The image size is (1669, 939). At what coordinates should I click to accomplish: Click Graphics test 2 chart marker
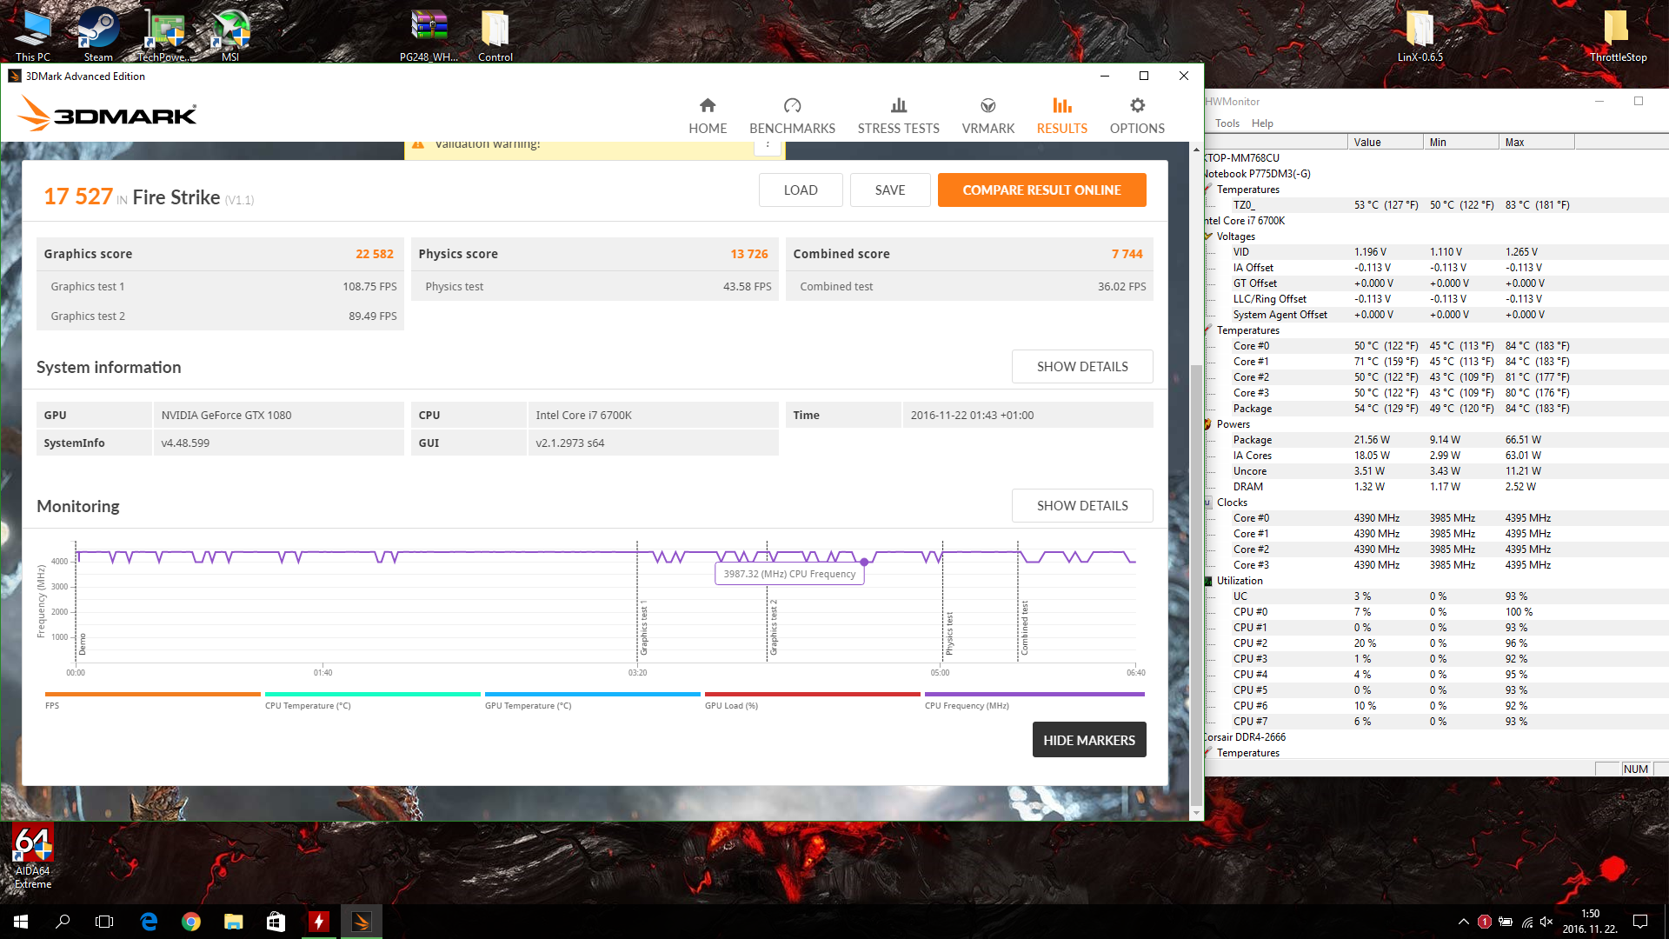pyautogui.click(x=774, y=627)
